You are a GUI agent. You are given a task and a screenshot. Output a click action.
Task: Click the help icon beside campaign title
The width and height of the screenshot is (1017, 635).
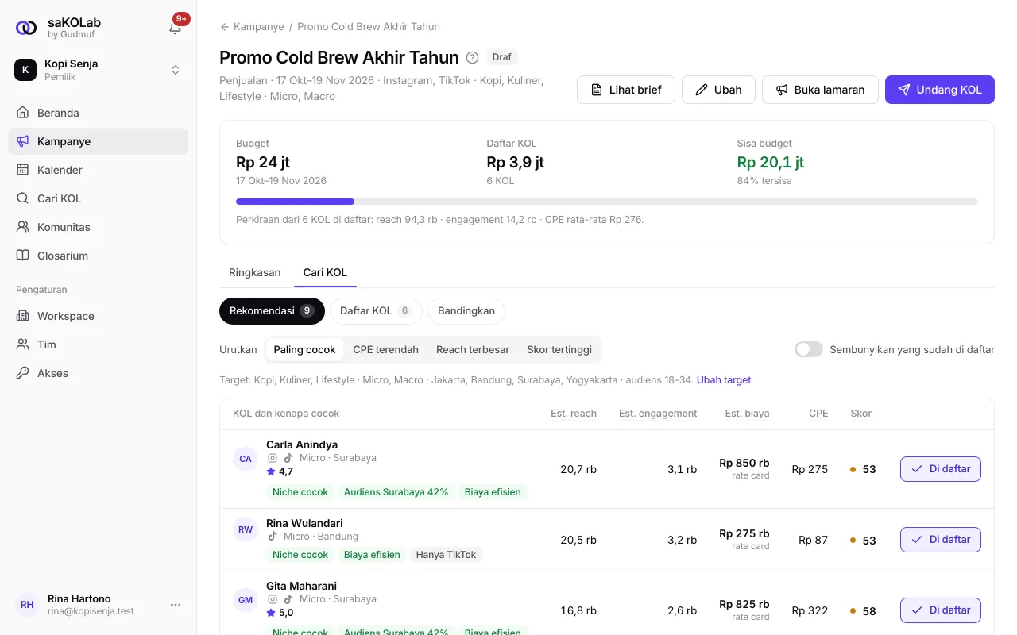(472, 57)
